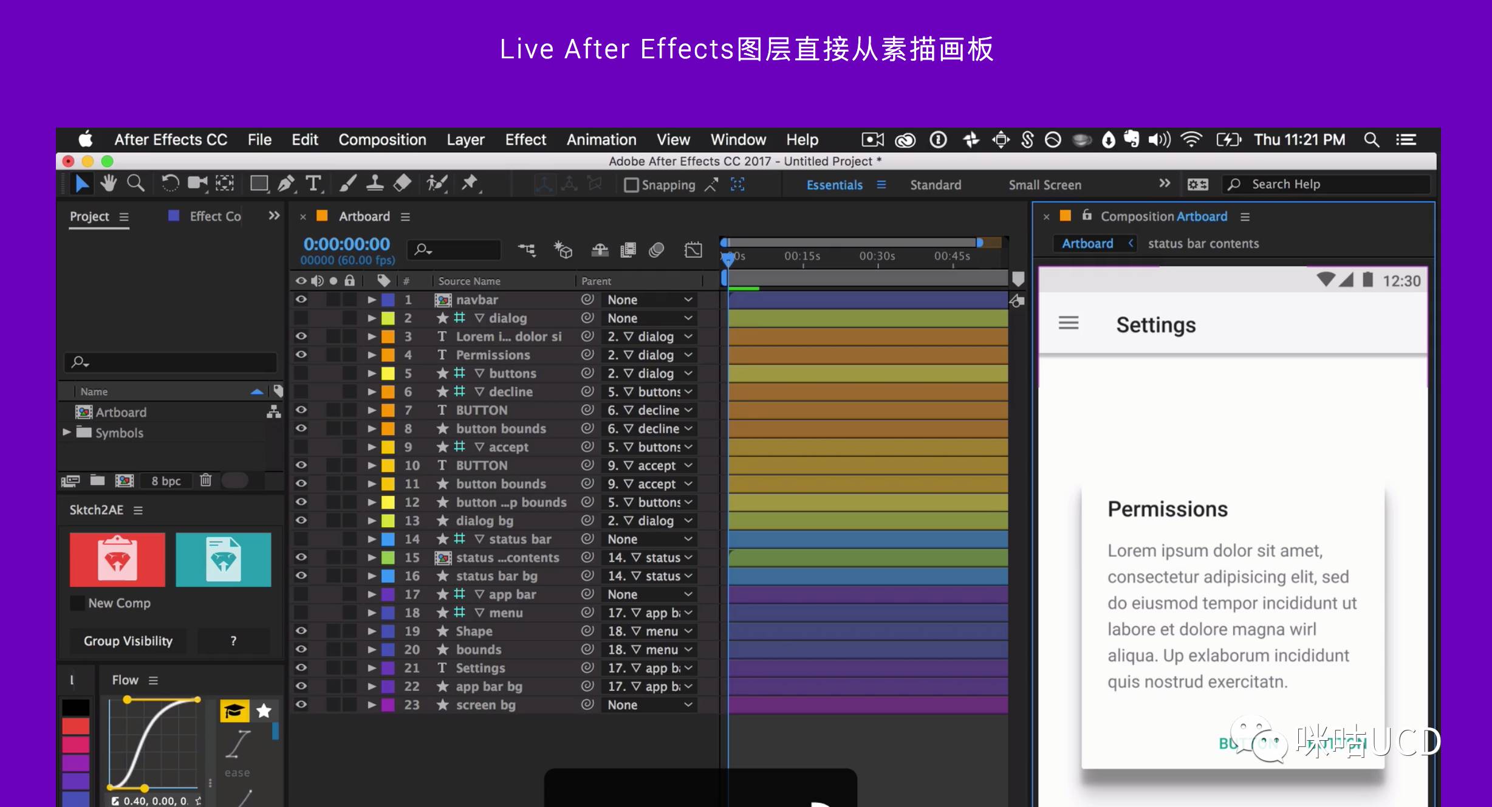1492x807 pixels.
Task: Open the Composition Mini-Flowchart icon
Action: (527, 250)
